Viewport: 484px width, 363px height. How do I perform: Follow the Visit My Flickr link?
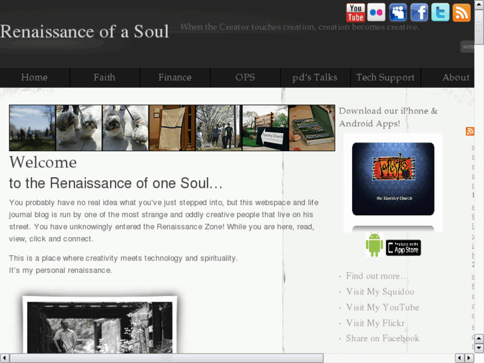tap(375, 323)
